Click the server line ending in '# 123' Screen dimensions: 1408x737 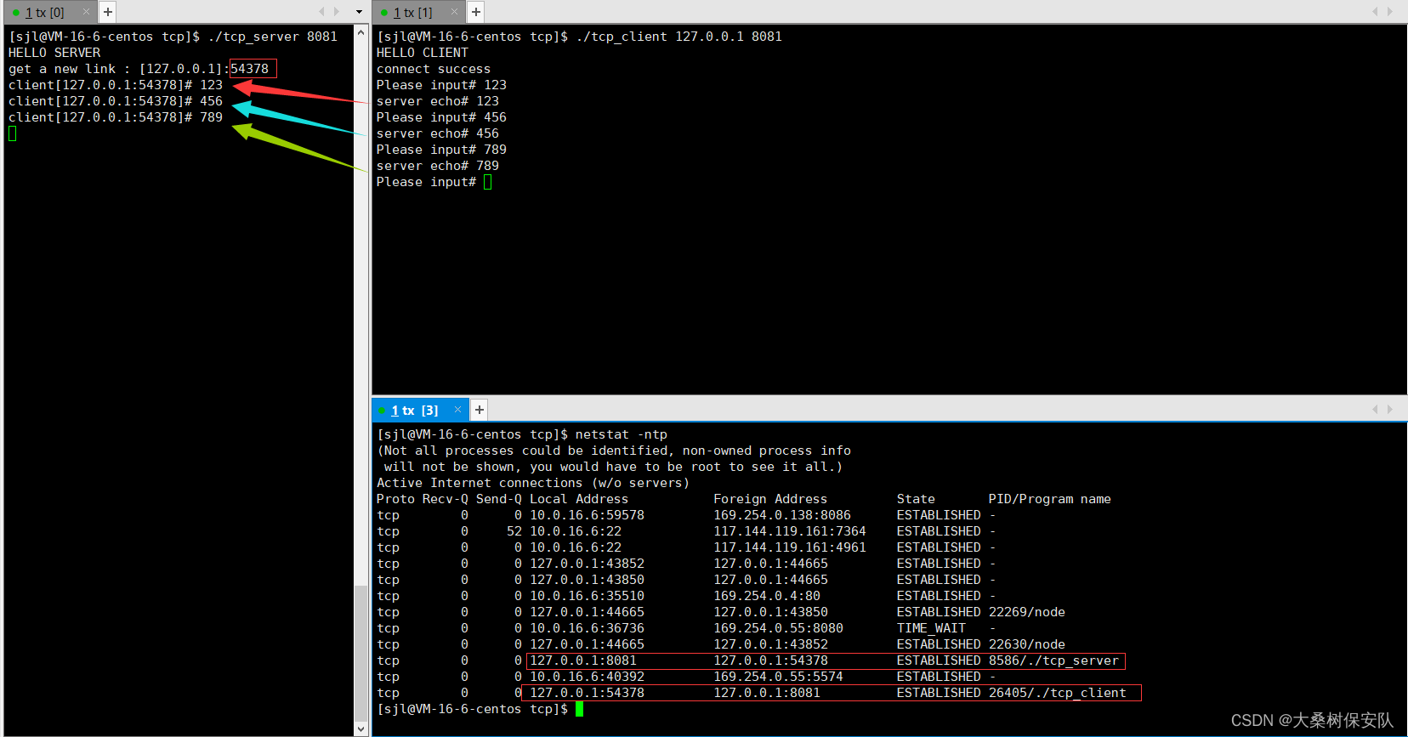pos(116,85)
